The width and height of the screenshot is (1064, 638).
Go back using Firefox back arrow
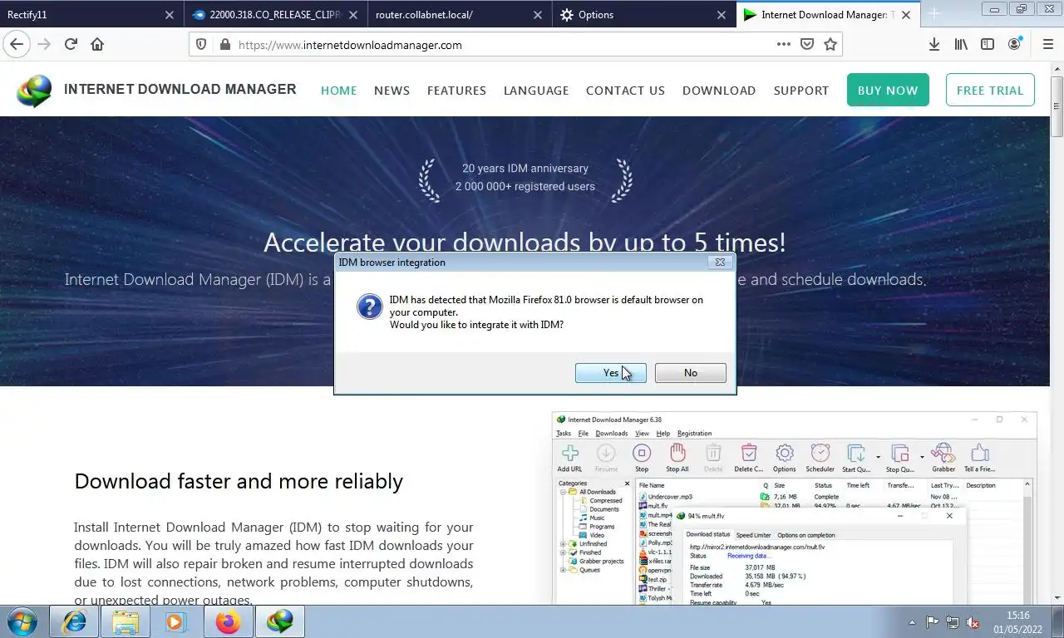tap(17, 45)
